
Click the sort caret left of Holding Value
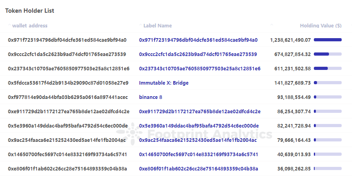[x=272, y=25]
